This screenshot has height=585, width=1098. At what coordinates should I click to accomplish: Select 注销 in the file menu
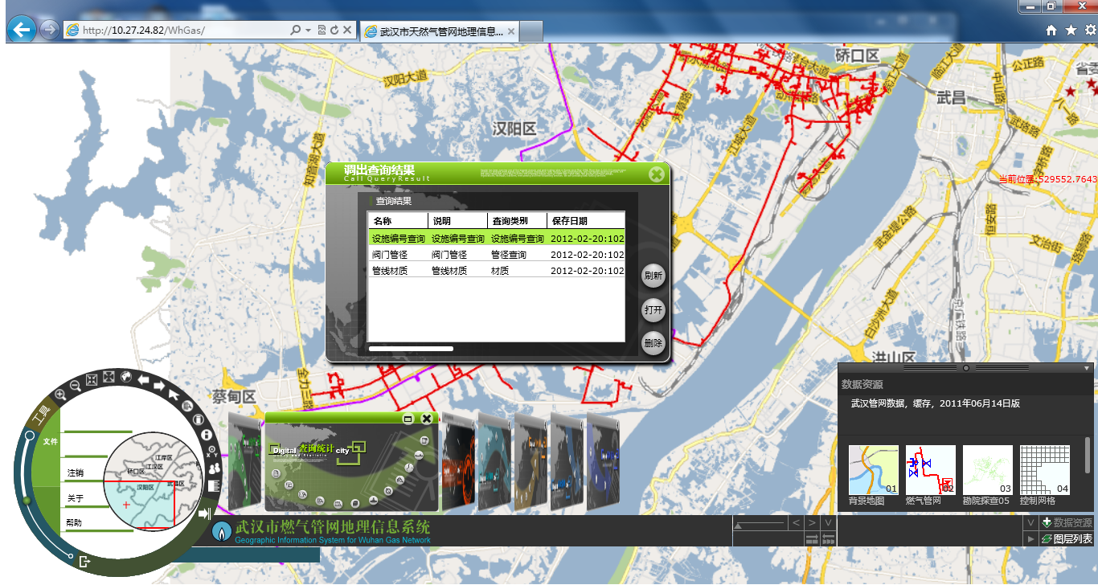pyautogui.click(x=76, y=472)
